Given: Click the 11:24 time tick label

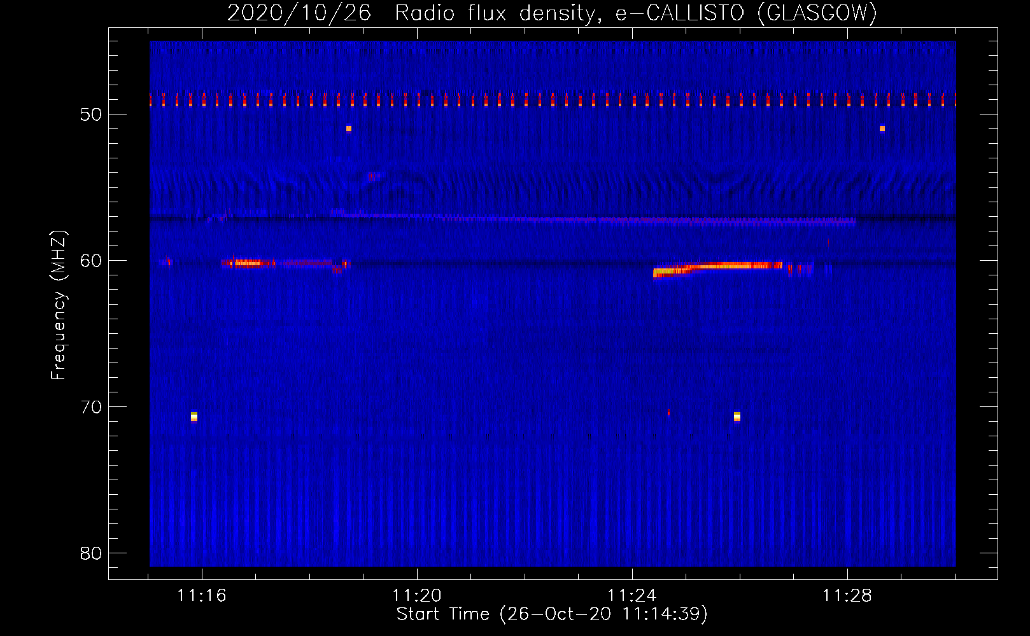Looking at the screenshot, I should [x=632, y=596].
